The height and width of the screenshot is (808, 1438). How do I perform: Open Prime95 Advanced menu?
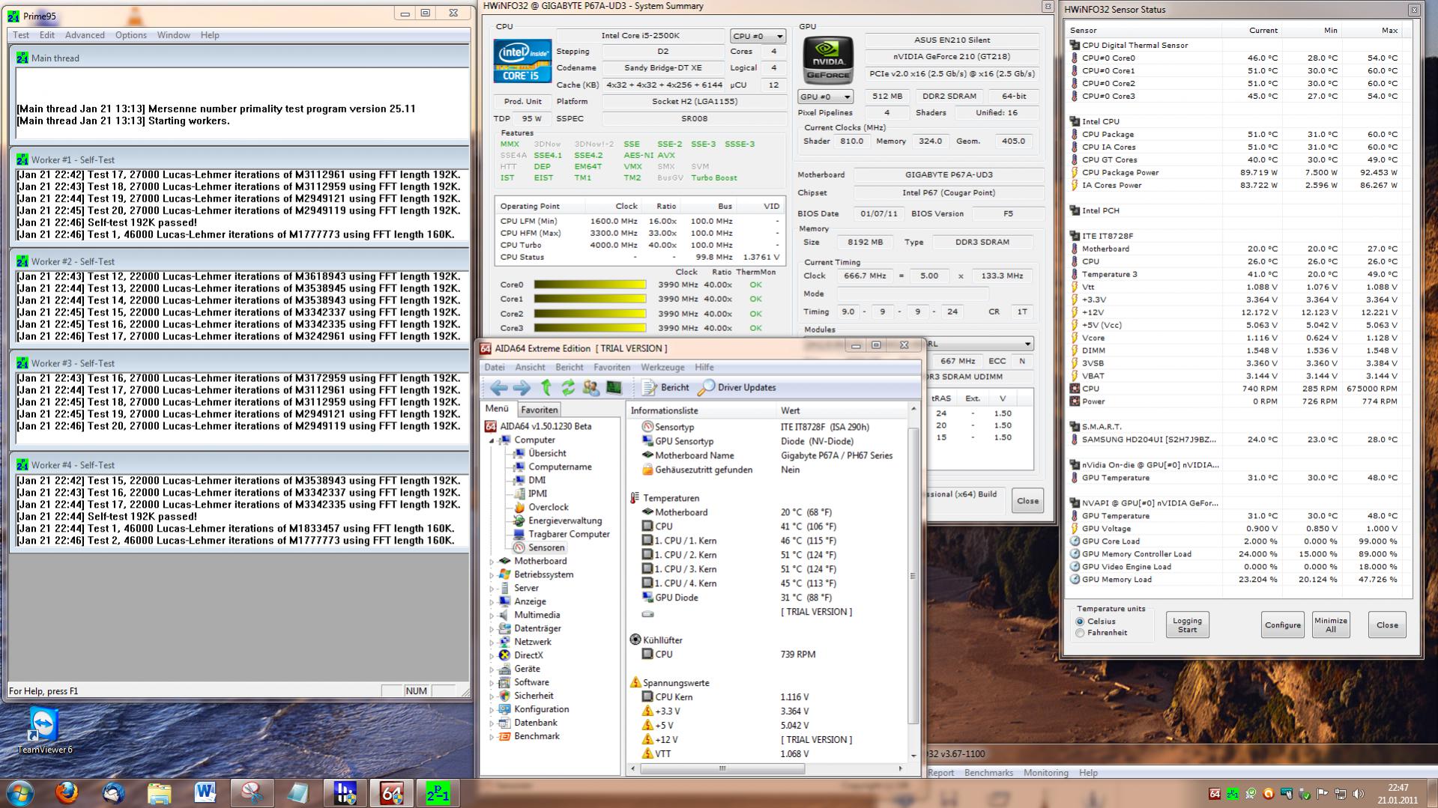coord(85,35)
